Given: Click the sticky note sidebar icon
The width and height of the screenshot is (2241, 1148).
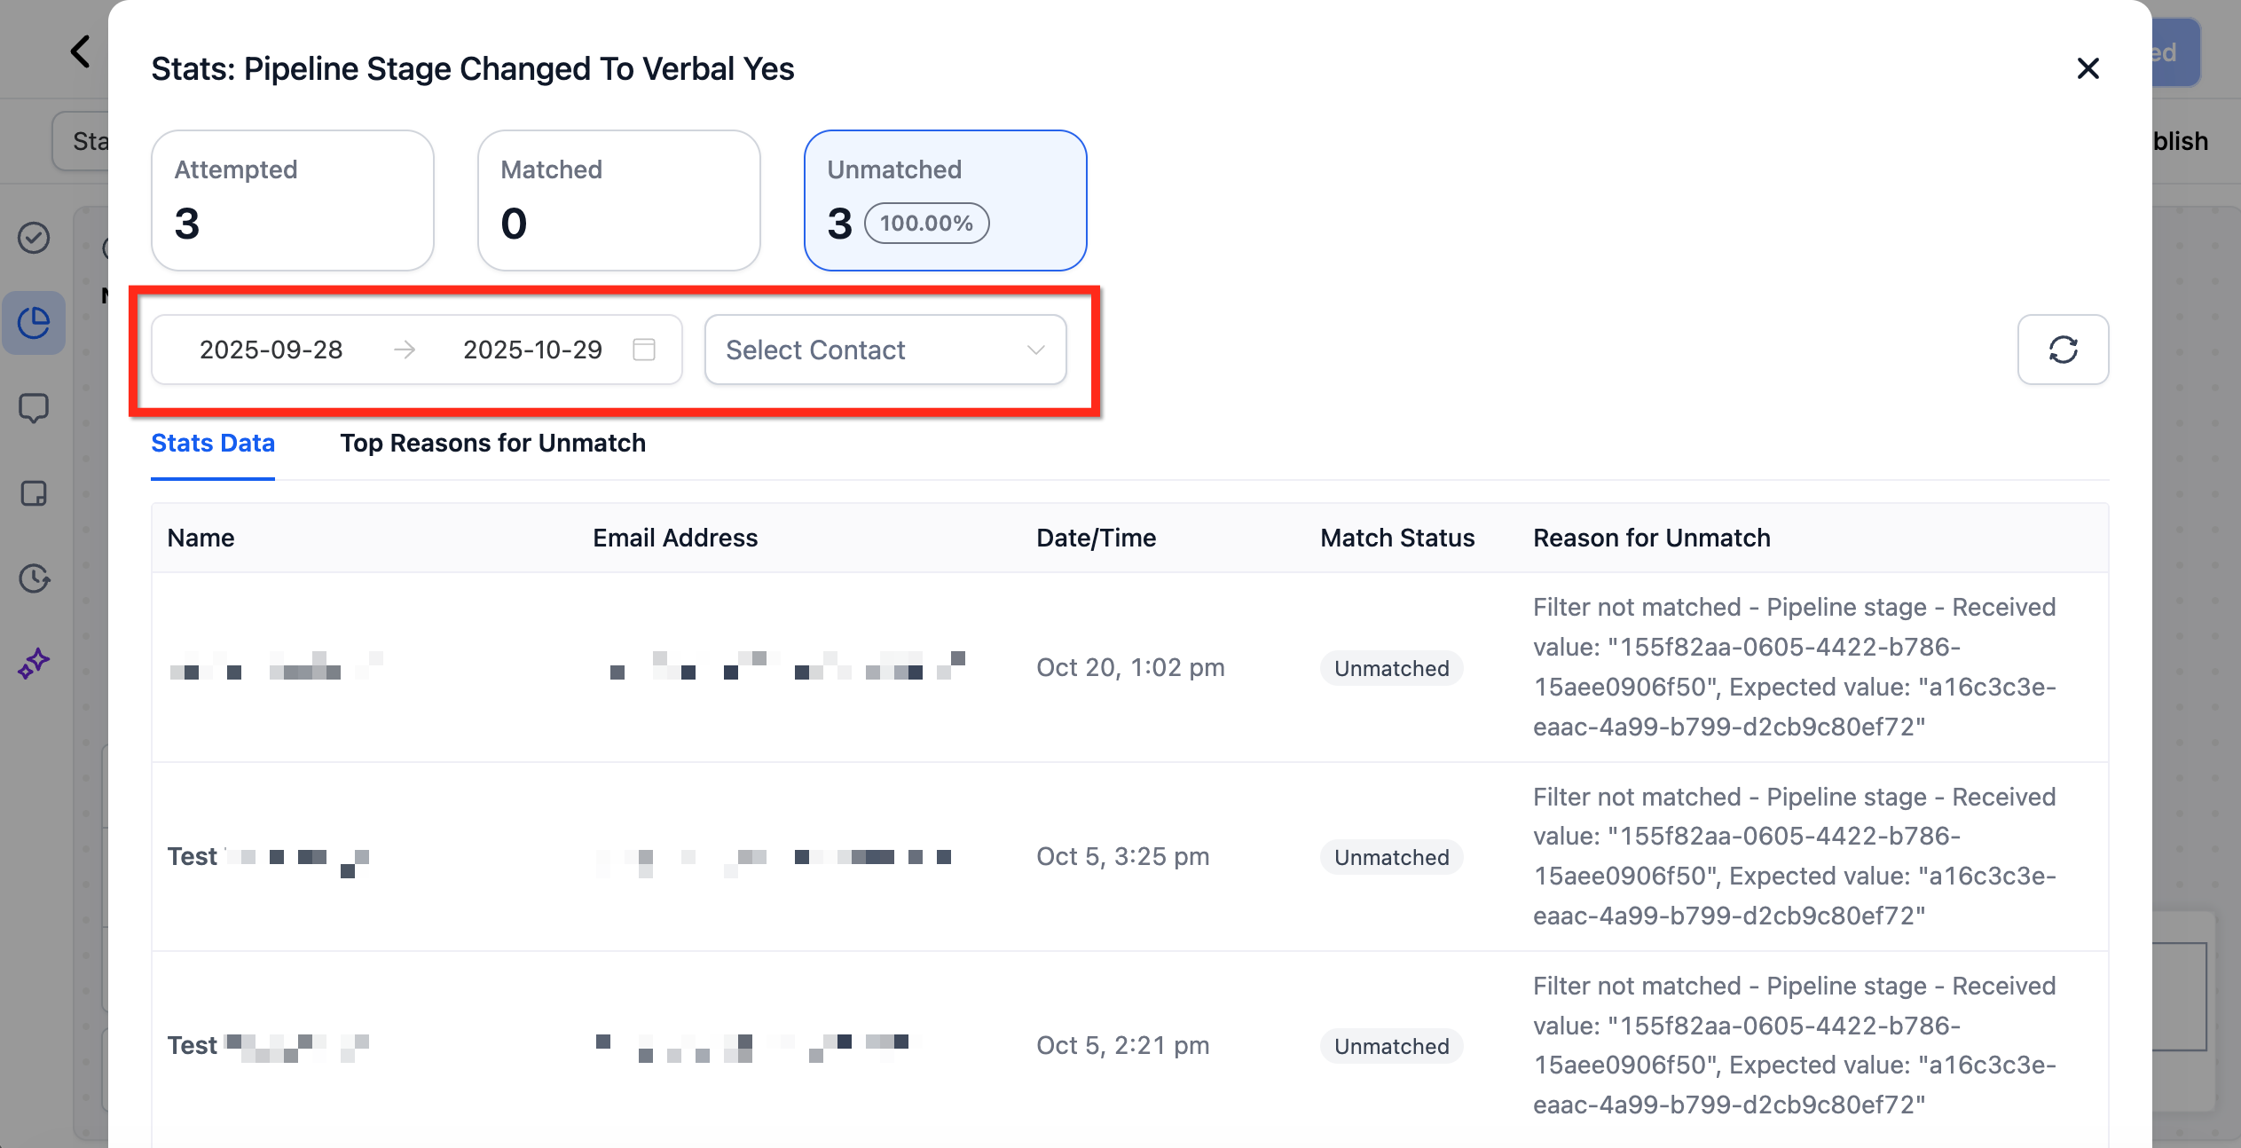Looking at the screenshot, I should click(34, 493).
